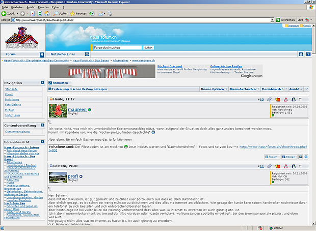Screen dimensions: 316x231
Task: Open the Foto-Galerie navigation link
Action: [13, 105]
